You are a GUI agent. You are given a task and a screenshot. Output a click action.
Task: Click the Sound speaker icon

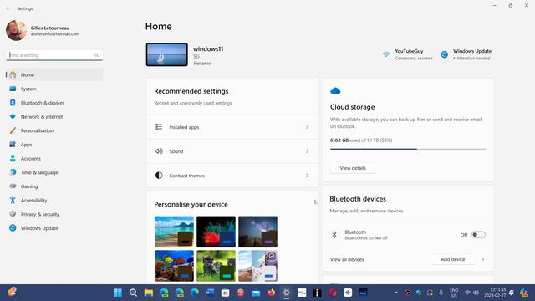159,151
